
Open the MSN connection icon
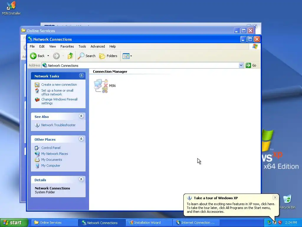pos(101,86)
